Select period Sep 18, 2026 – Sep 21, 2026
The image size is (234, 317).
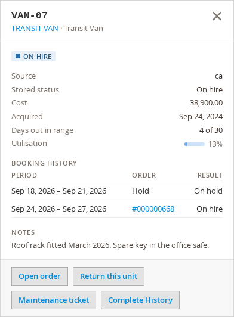click(59, 191)
